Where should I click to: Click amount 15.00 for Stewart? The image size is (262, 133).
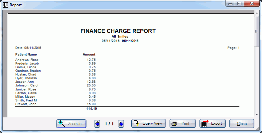tap(91, 104)
